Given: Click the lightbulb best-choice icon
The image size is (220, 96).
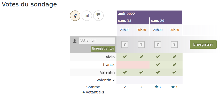Looking at the screenshot, I should (75, 16).
